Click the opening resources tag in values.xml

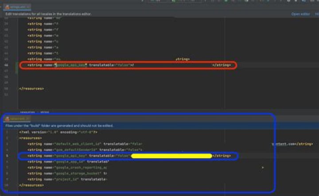[31, 138]
